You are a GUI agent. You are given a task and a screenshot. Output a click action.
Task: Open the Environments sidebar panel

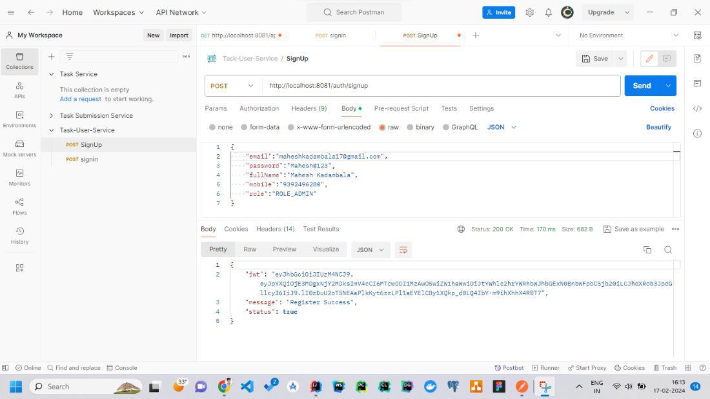click(19, 119)
